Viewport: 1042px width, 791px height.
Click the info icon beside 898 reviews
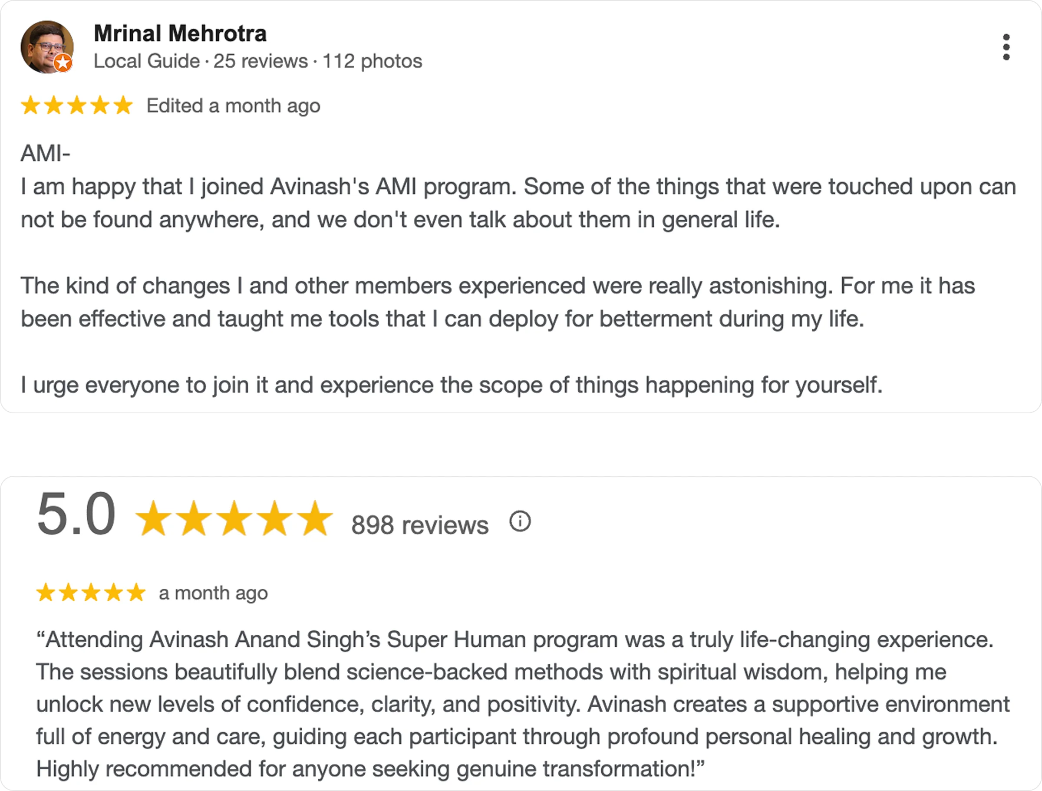pyautogui.click(x=520, y=521)
